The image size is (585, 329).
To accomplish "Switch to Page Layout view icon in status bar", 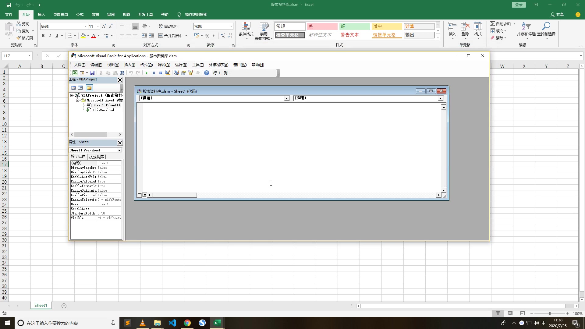I will (x=510, y=313).
